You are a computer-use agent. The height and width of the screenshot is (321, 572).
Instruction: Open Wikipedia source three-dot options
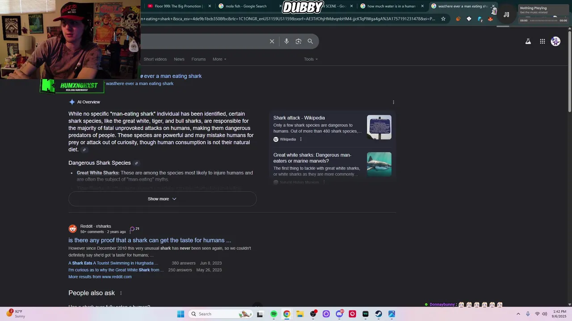tap(301, 140)
